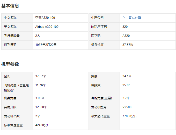
Task: Select the 翼展 value 34.1米
Action: tap(127, 76)
